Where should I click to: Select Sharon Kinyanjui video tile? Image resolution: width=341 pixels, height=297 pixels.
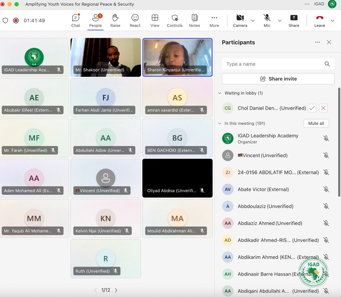pos(177,57)
